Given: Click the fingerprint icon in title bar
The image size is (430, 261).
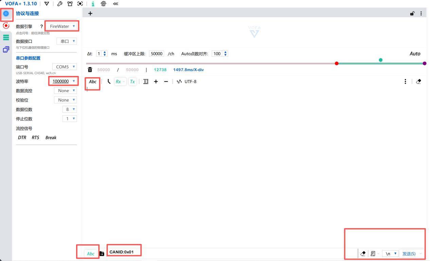Looking at the screenshot, I should [x=103, y=4].
